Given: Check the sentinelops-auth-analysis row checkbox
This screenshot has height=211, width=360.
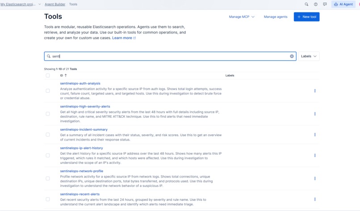Looking at the screenshot, I should [48, 91].
